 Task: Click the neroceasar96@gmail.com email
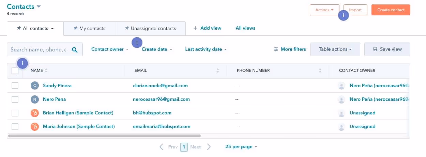coord(161,99)
